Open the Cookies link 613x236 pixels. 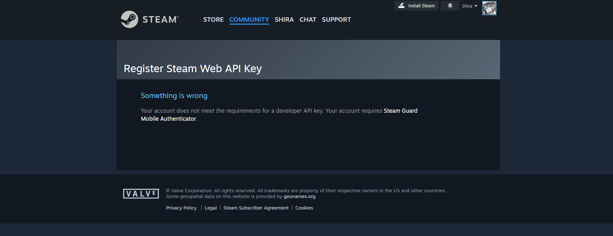(304, 208)
